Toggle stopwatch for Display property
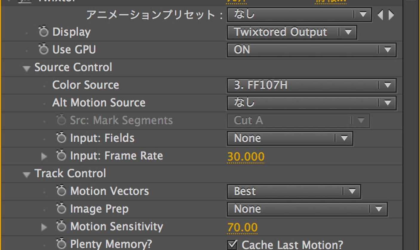 44,32
